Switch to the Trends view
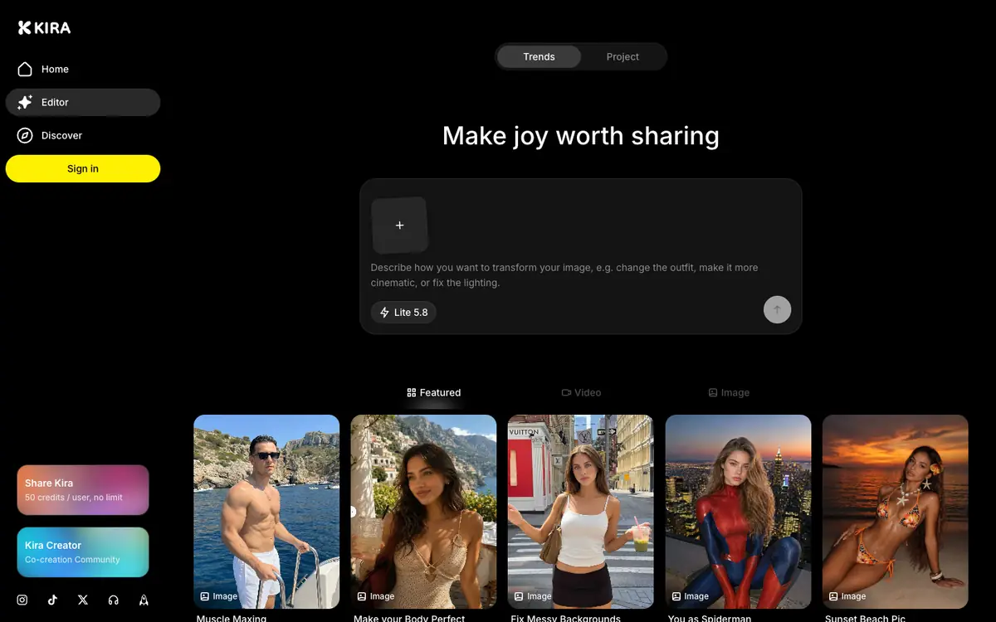This screenshot has width=996, height=622. point(539,56)
